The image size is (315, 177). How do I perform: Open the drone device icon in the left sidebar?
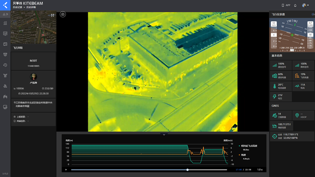pyautogui.click(x=5, y=76)
